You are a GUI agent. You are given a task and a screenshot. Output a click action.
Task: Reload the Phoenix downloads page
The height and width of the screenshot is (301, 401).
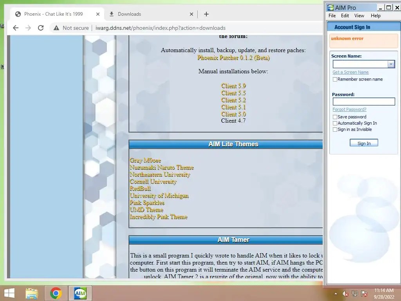point(41,28)
